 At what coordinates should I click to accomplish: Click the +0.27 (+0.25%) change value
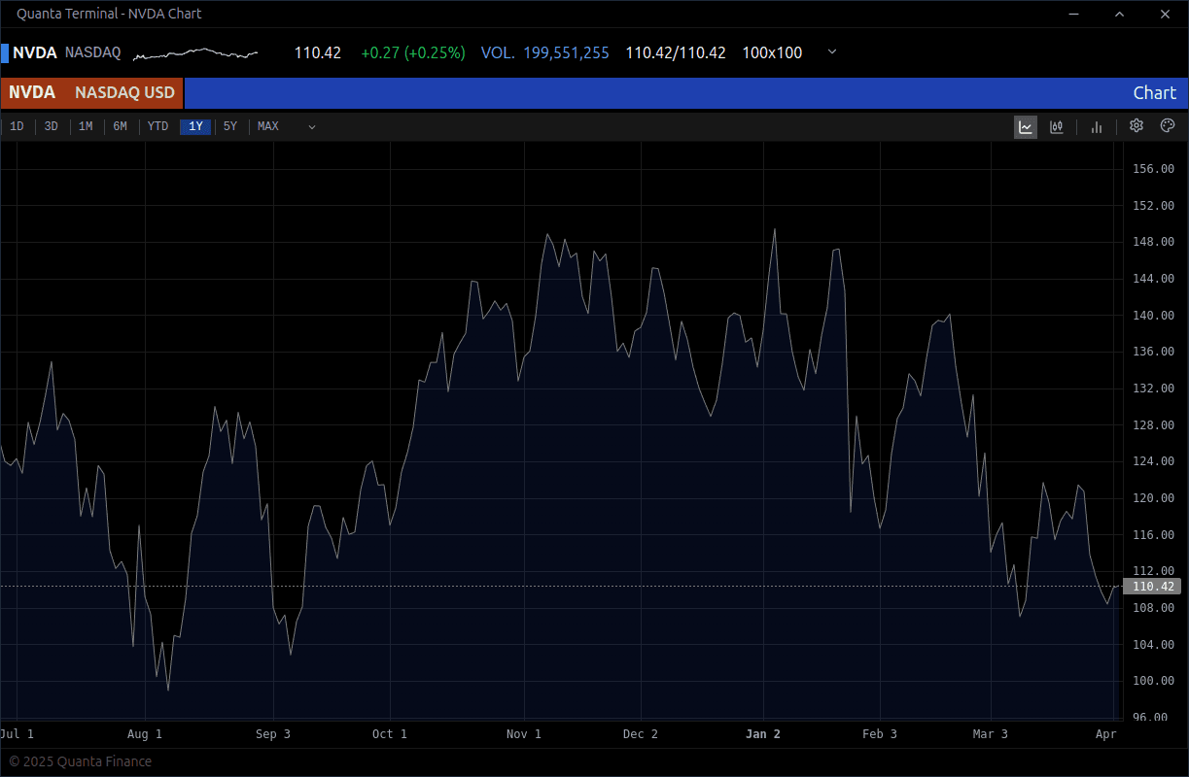(413, 52)
